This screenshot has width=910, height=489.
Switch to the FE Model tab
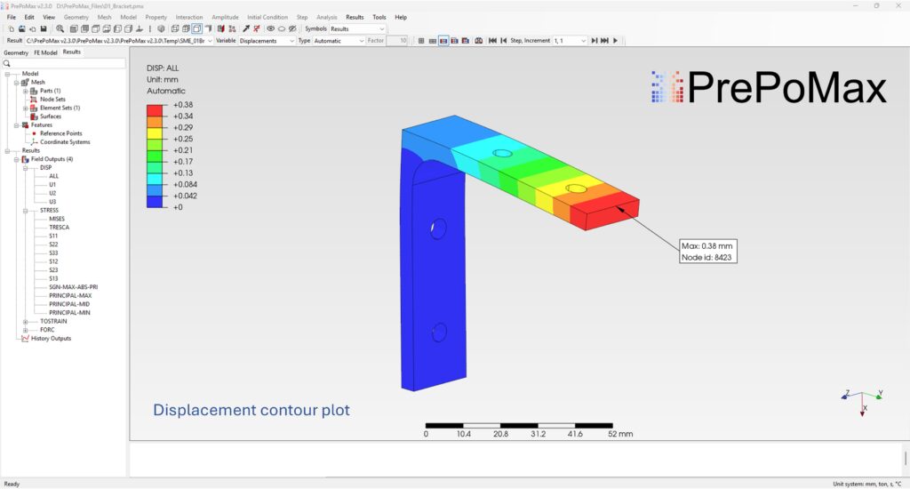click(x=45, y=52)
